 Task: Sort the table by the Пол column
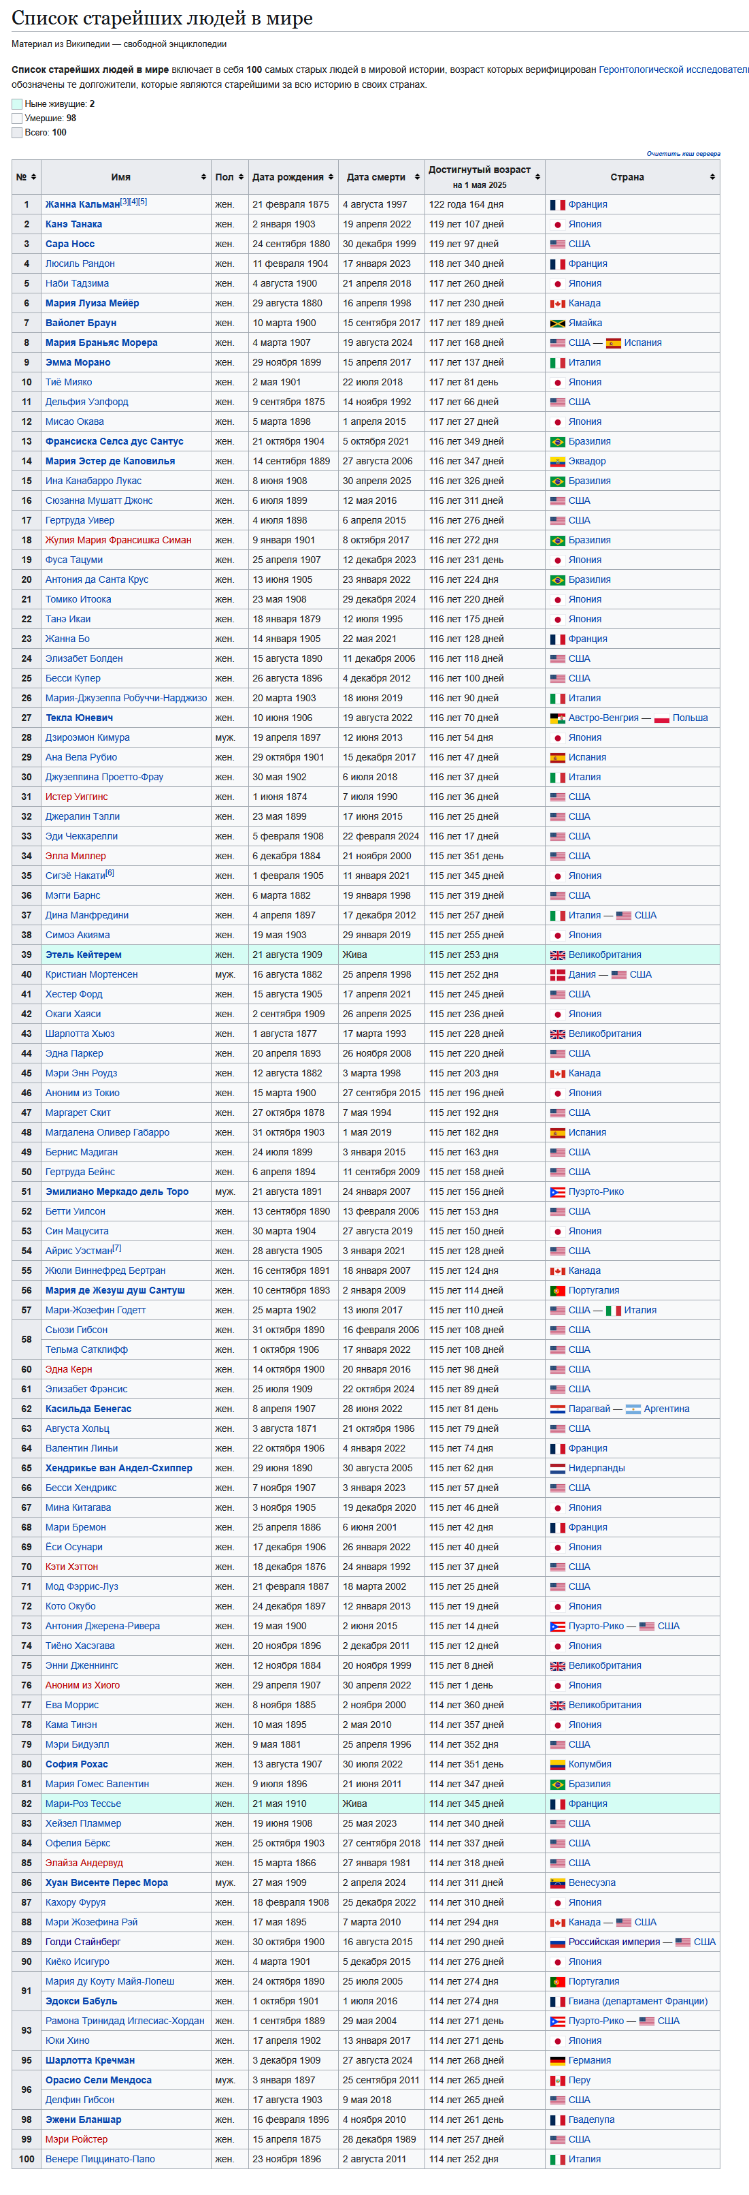229,177
